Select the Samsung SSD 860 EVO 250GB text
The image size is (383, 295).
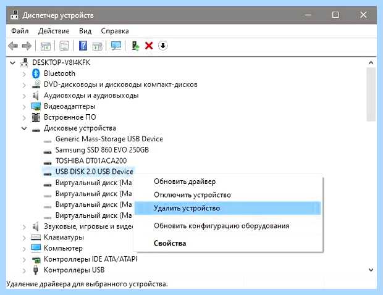tap(102, 149)
